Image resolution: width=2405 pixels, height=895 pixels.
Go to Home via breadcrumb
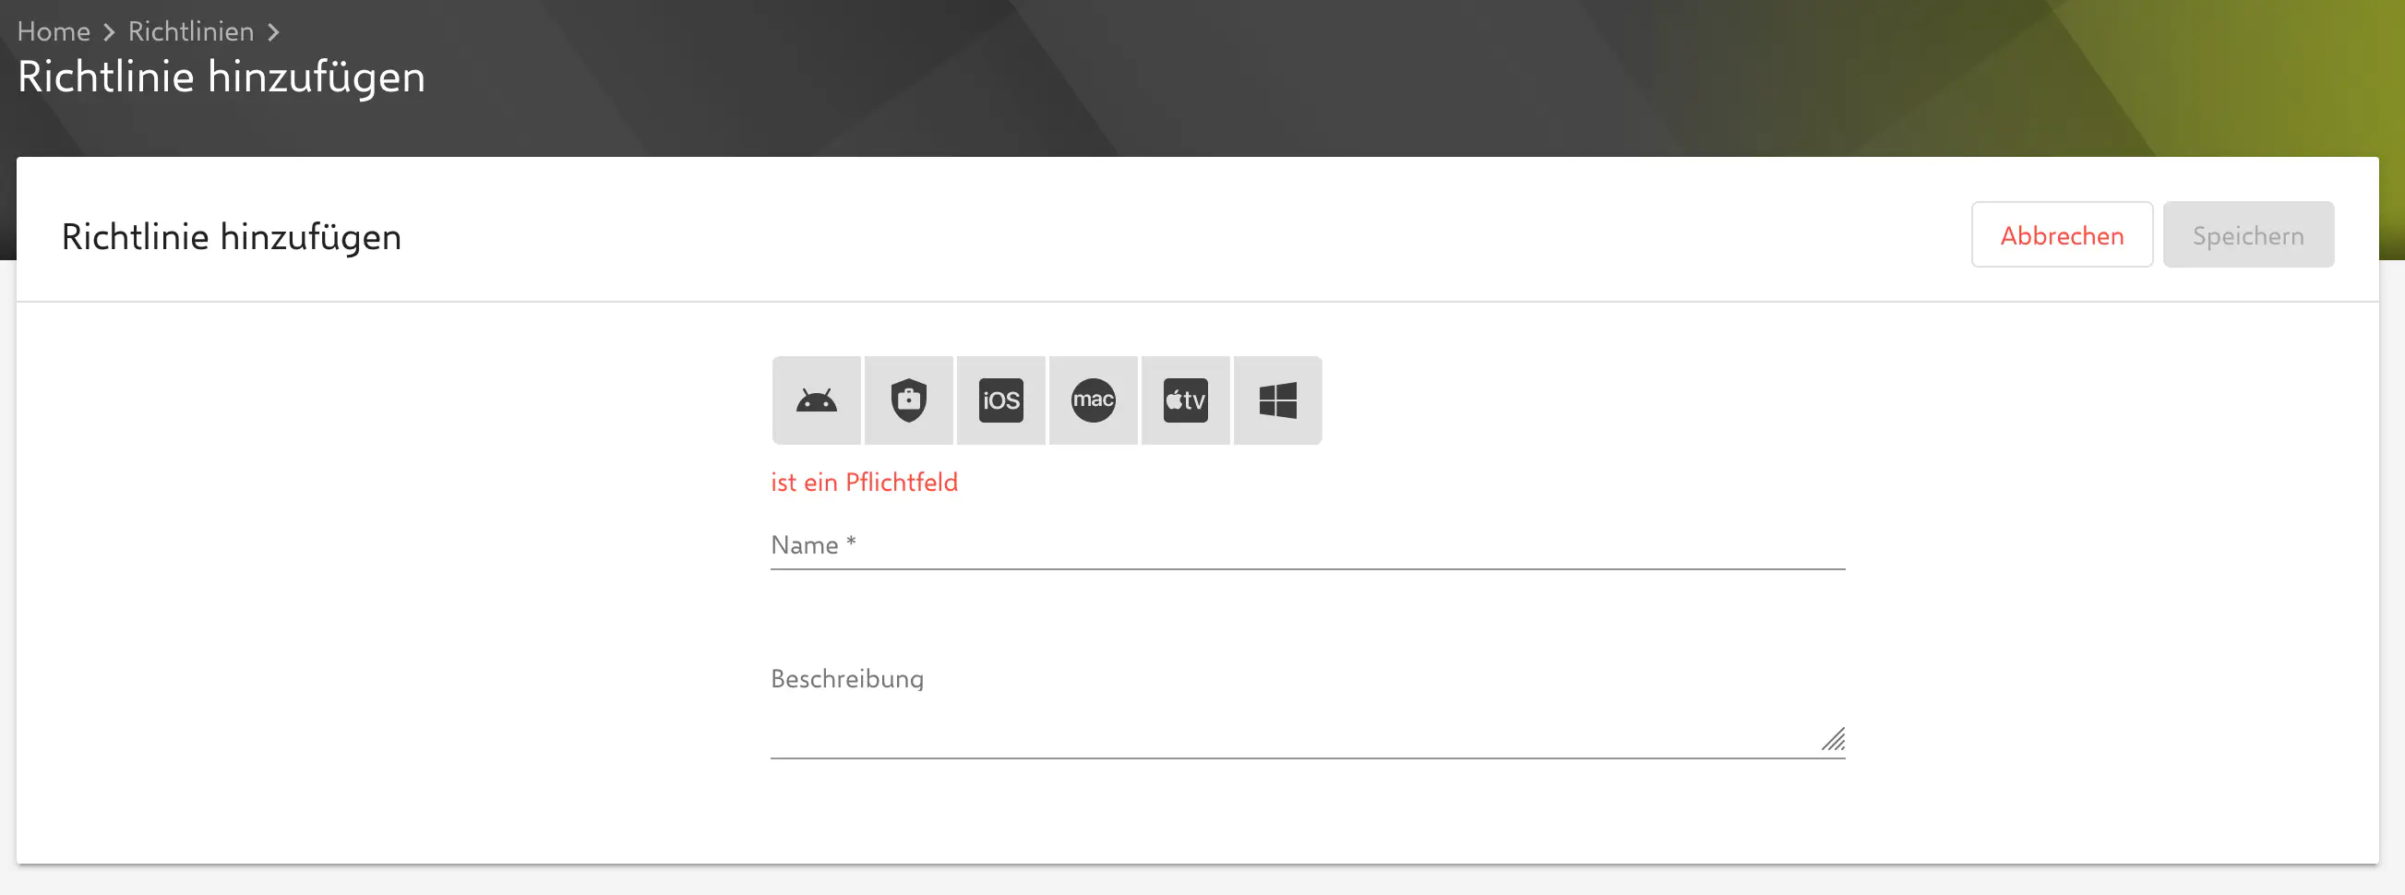(54, 31)
